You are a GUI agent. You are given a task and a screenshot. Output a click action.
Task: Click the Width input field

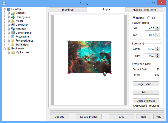pos(150,49)
